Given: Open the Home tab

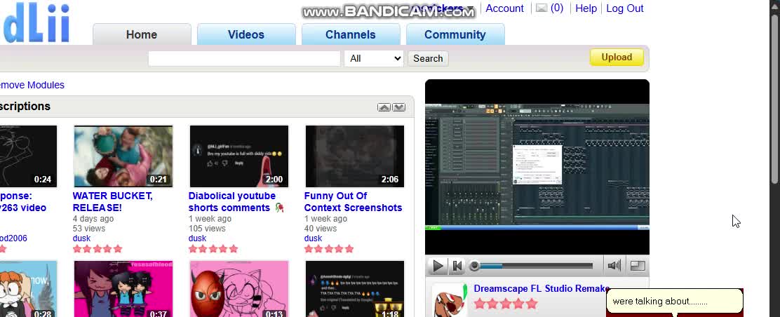Looking at the screenshot, I should [142, 34].
